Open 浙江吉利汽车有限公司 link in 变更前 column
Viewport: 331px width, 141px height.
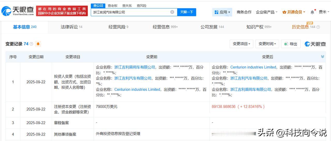(133, 78)
